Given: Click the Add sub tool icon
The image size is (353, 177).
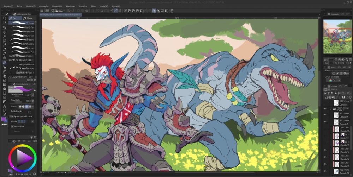Looking at the screenshot, I should click(28, 80).
